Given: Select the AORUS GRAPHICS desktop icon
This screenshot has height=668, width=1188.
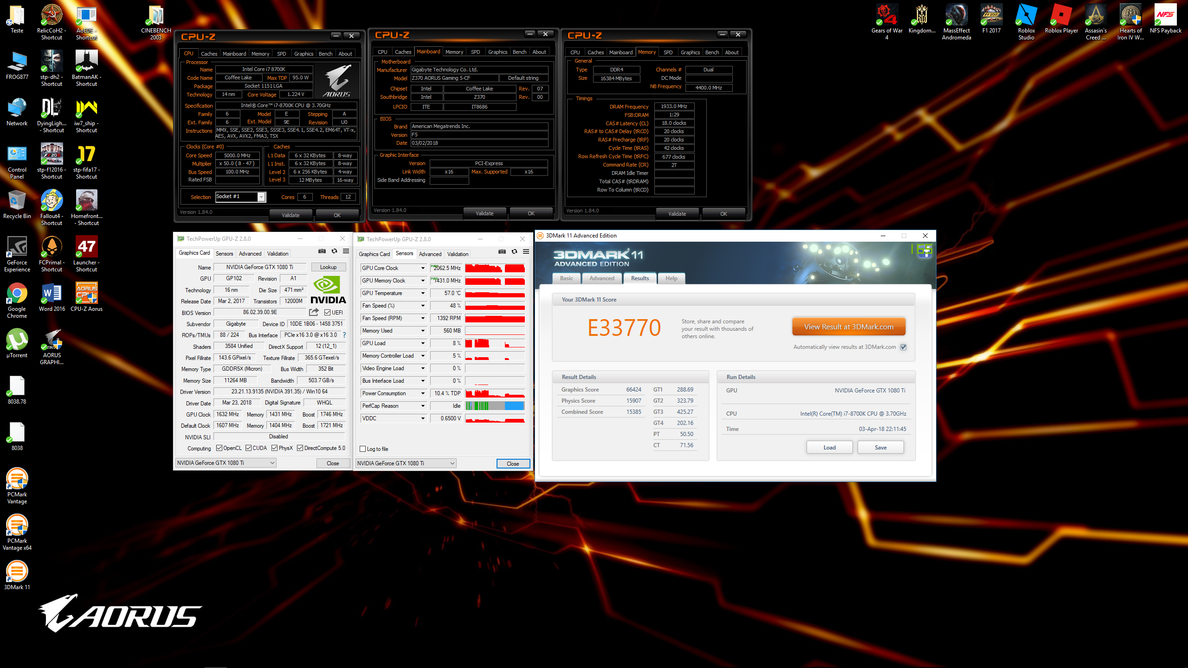Looking at the screenshot, I should (x=52, y=347).
